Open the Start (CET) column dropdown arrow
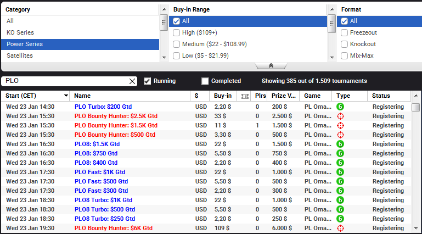 (66, 96)
